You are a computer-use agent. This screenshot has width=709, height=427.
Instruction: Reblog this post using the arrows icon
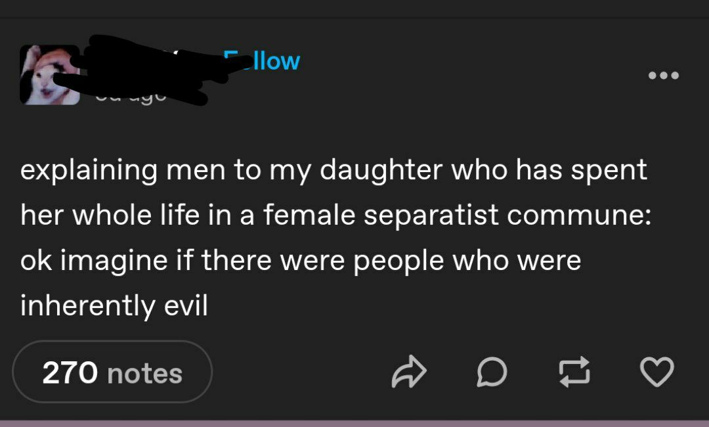574,372
